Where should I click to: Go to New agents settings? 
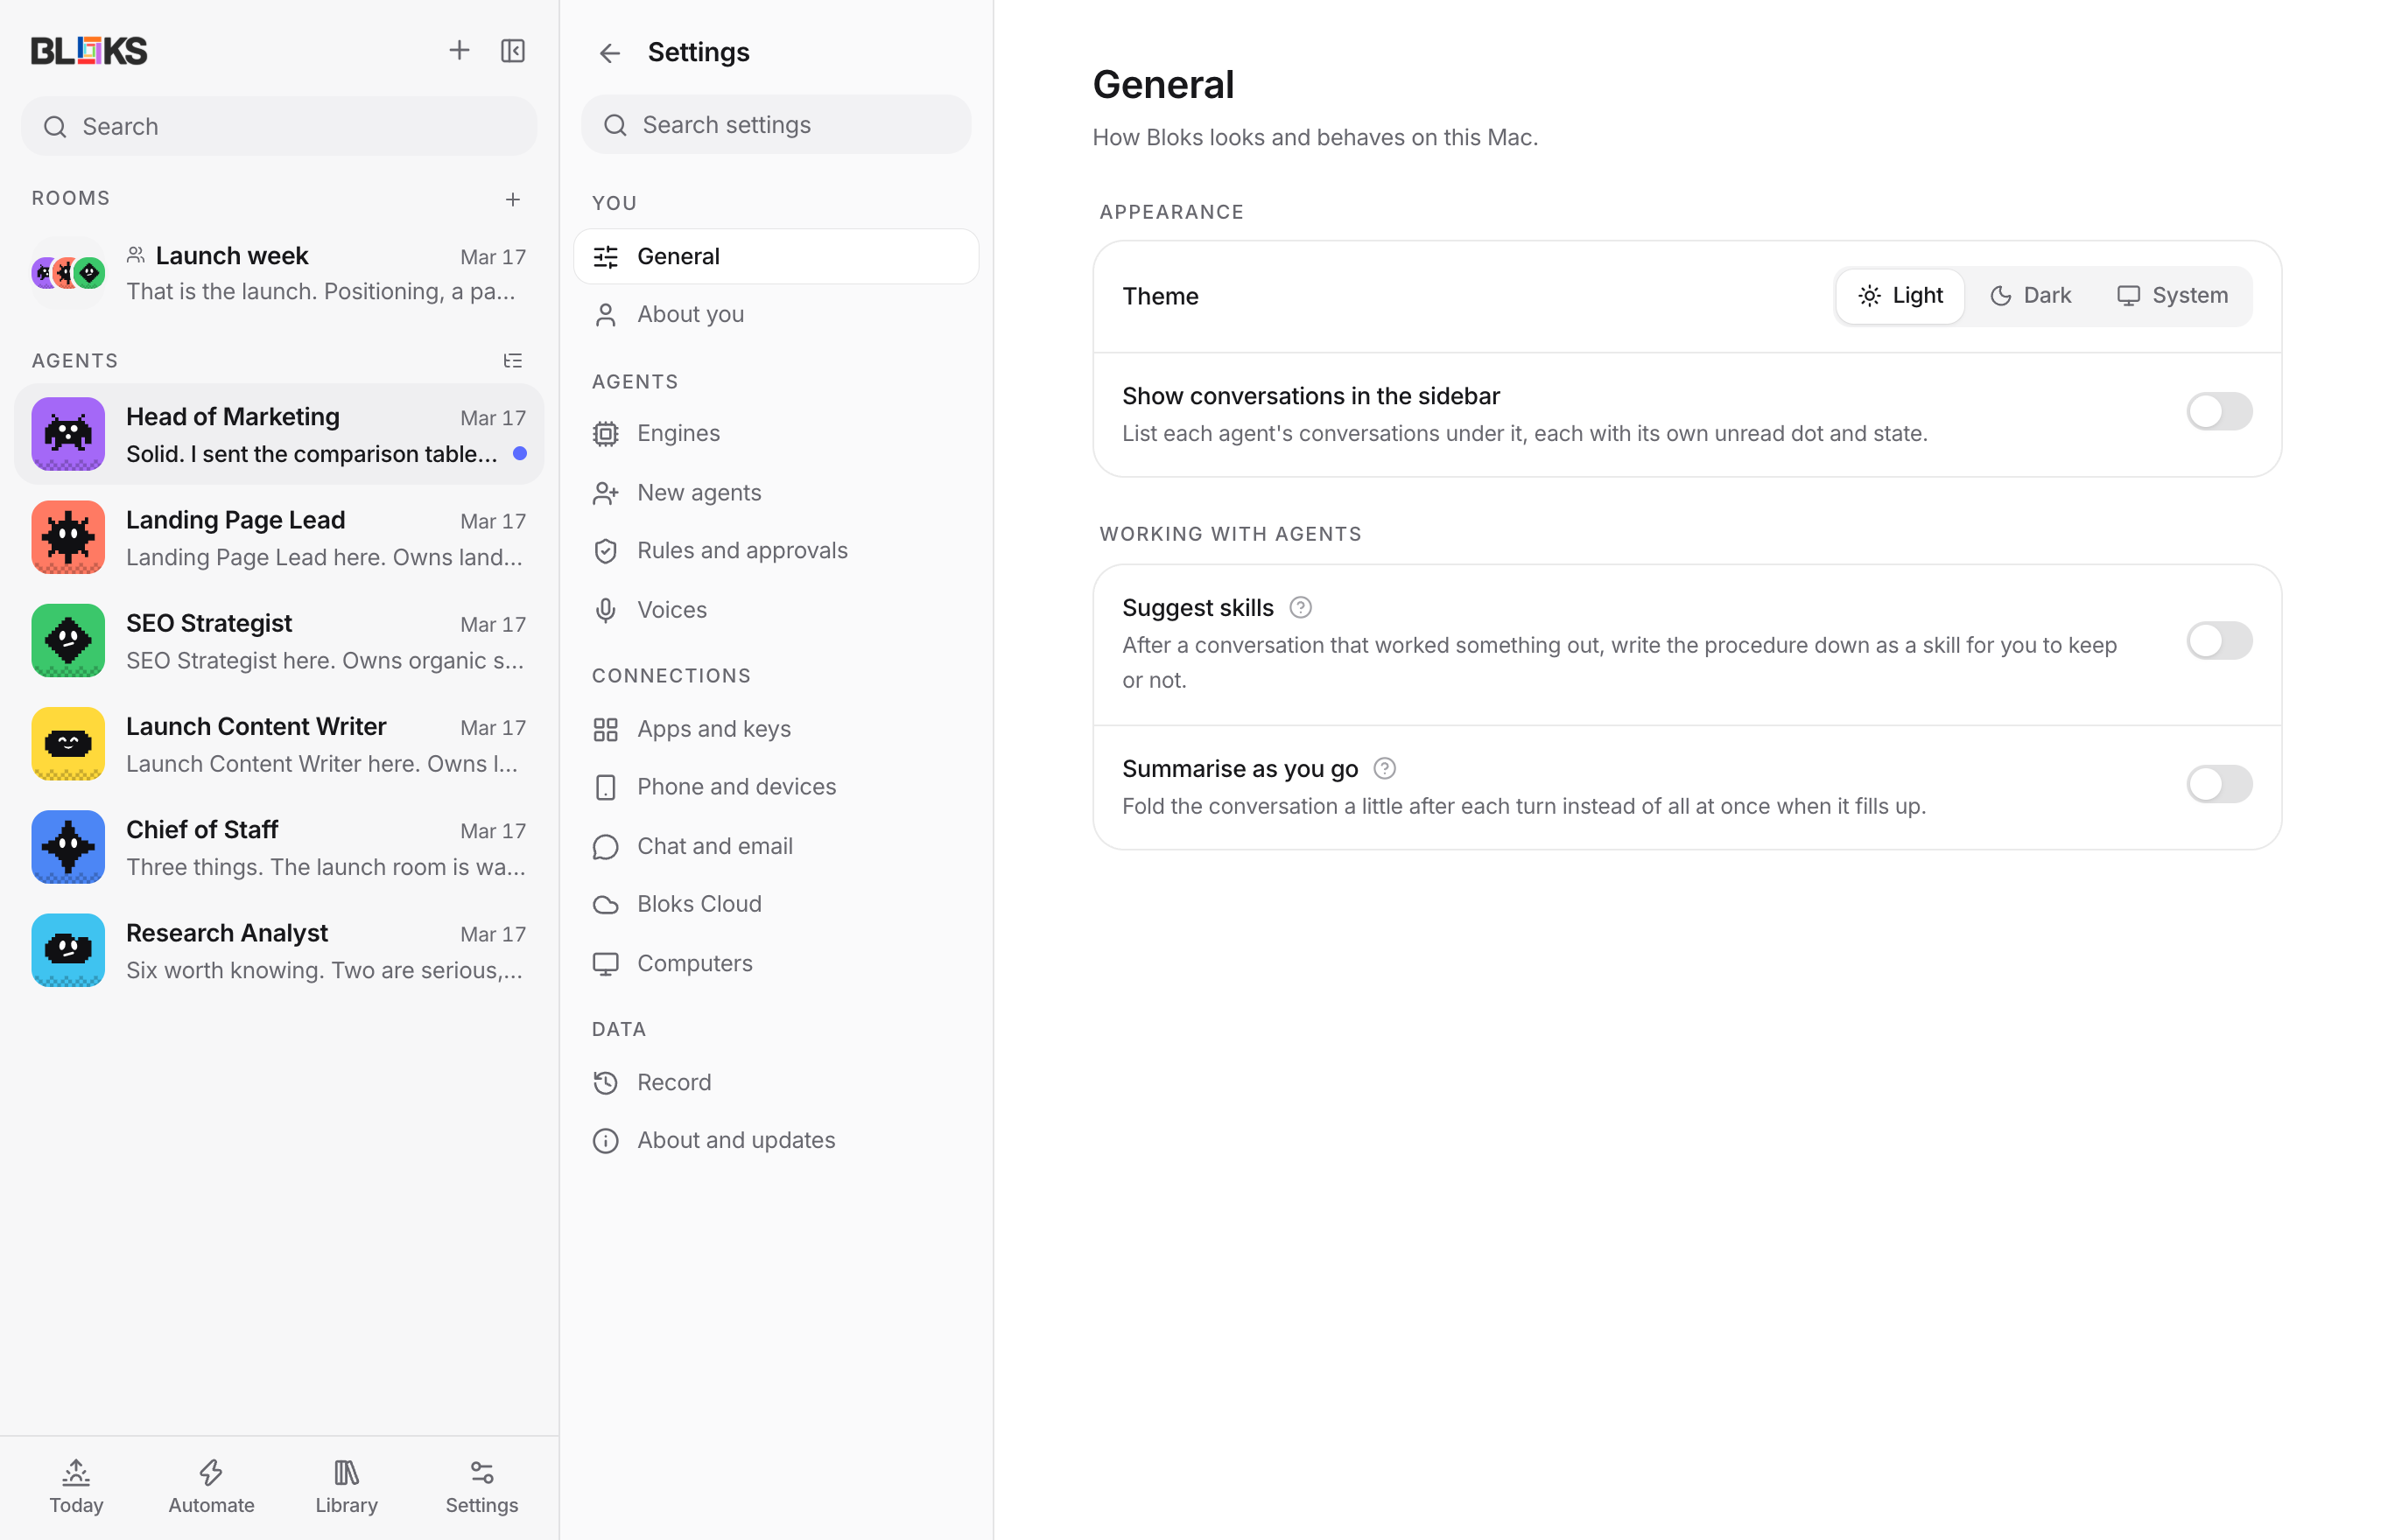pos(776,493)
